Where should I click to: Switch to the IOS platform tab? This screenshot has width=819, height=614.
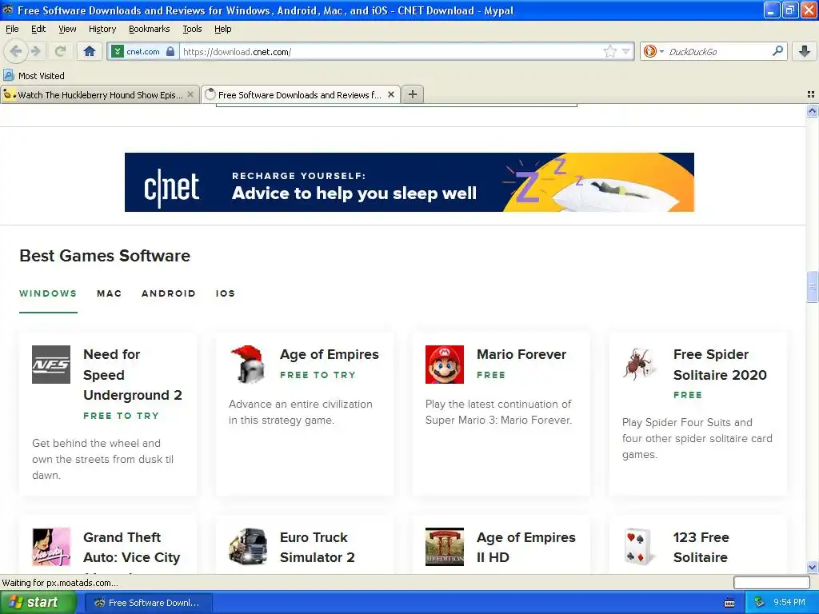point(225,293)
